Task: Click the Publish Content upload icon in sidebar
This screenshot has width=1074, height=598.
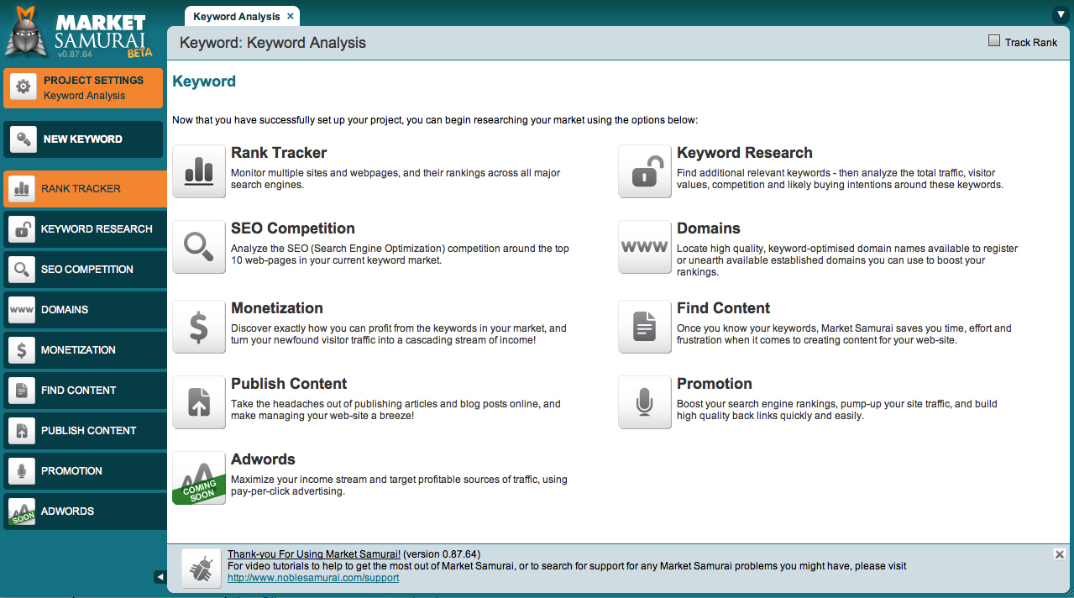Action: 21,431
